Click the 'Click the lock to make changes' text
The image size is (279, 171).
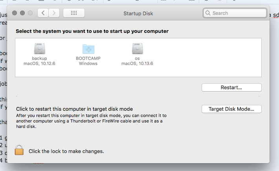point(66,151)
